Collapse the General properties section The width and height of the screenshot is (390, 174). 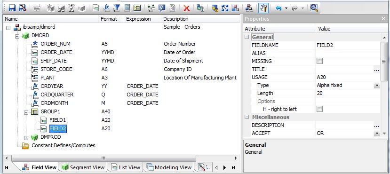pos(247,37)
